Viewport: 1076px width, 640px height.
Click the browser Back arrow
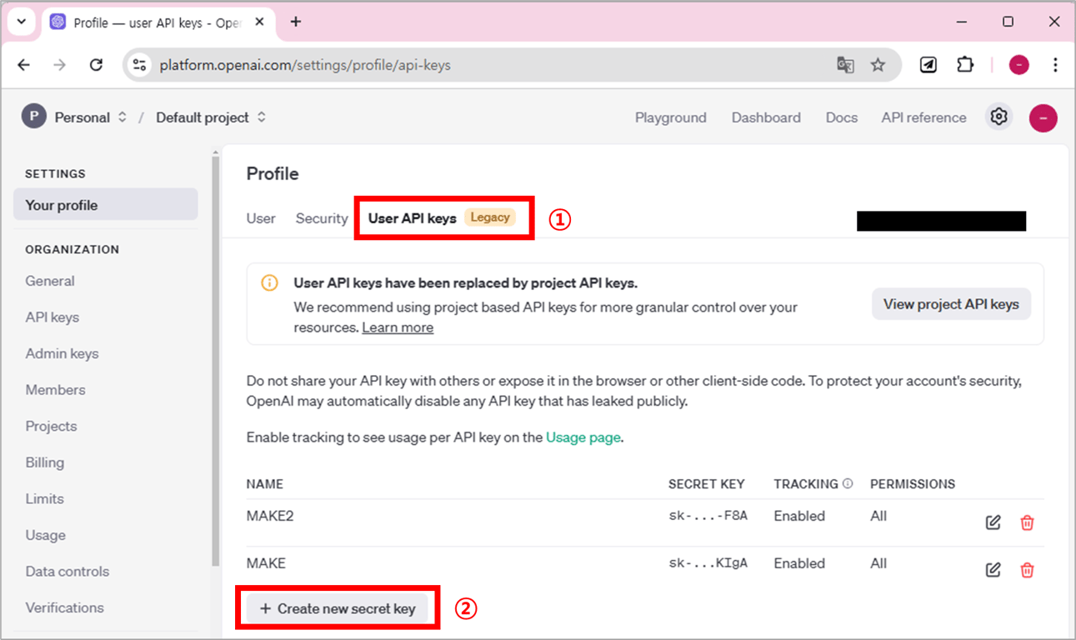pos(23,65)
